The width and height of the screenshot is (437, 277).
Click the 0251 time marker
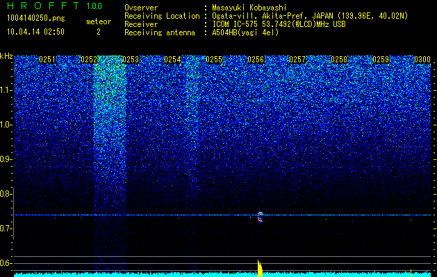coord(47,60)
